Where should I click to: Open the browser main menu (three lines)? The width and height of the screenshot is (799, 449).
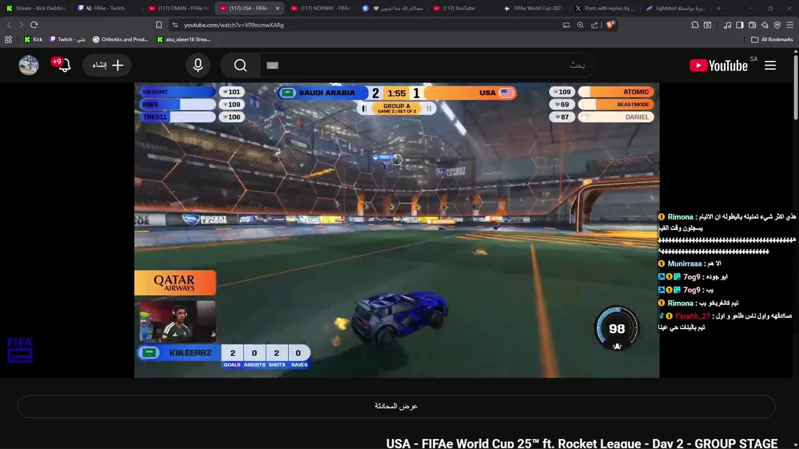tap(790, 25)
